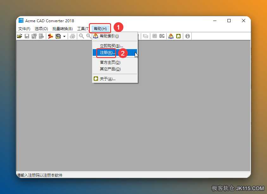267x194 pixels.
Task: Click the copy documents toolbar icon
Action: 58,36
